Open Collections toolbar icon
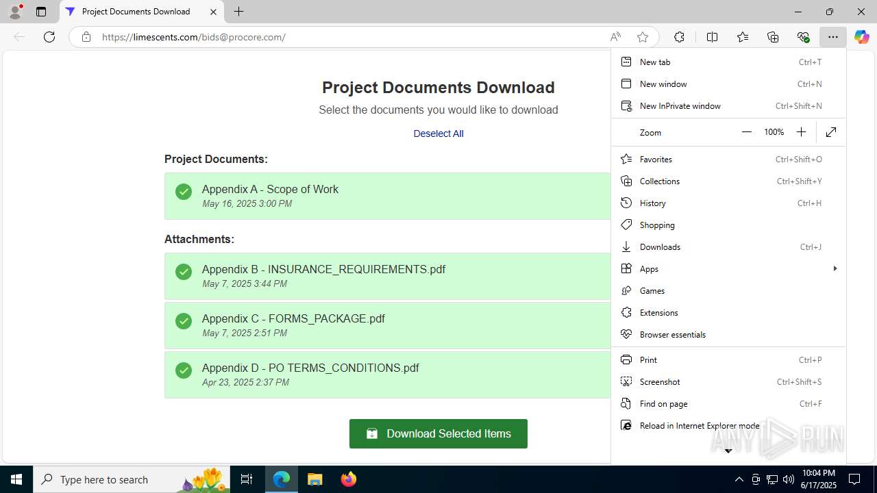 [773, 37]
